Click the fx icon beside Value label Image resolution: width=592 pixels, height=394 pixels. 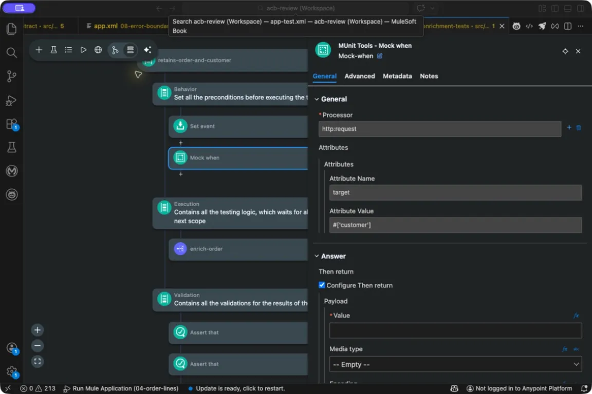click(576, 316)
